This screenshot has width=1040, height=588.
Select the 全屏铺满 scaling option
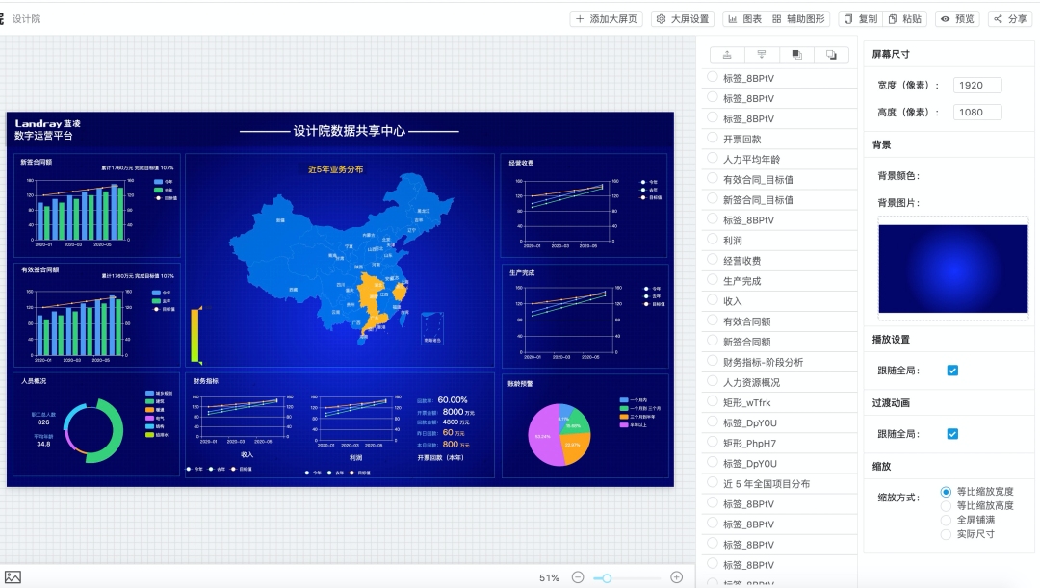(x=946, y=520)
